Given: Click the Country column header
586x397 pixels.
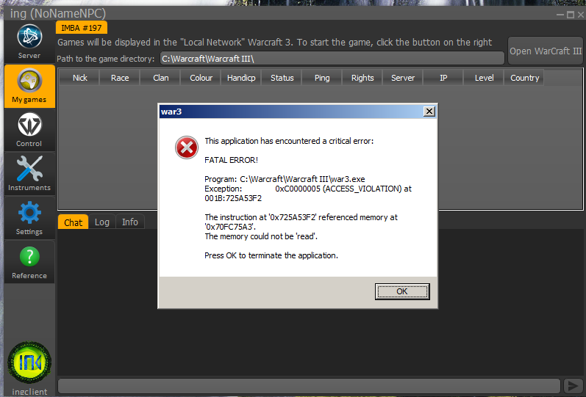Looking at the screenshot, I should [x=524, y=78].
